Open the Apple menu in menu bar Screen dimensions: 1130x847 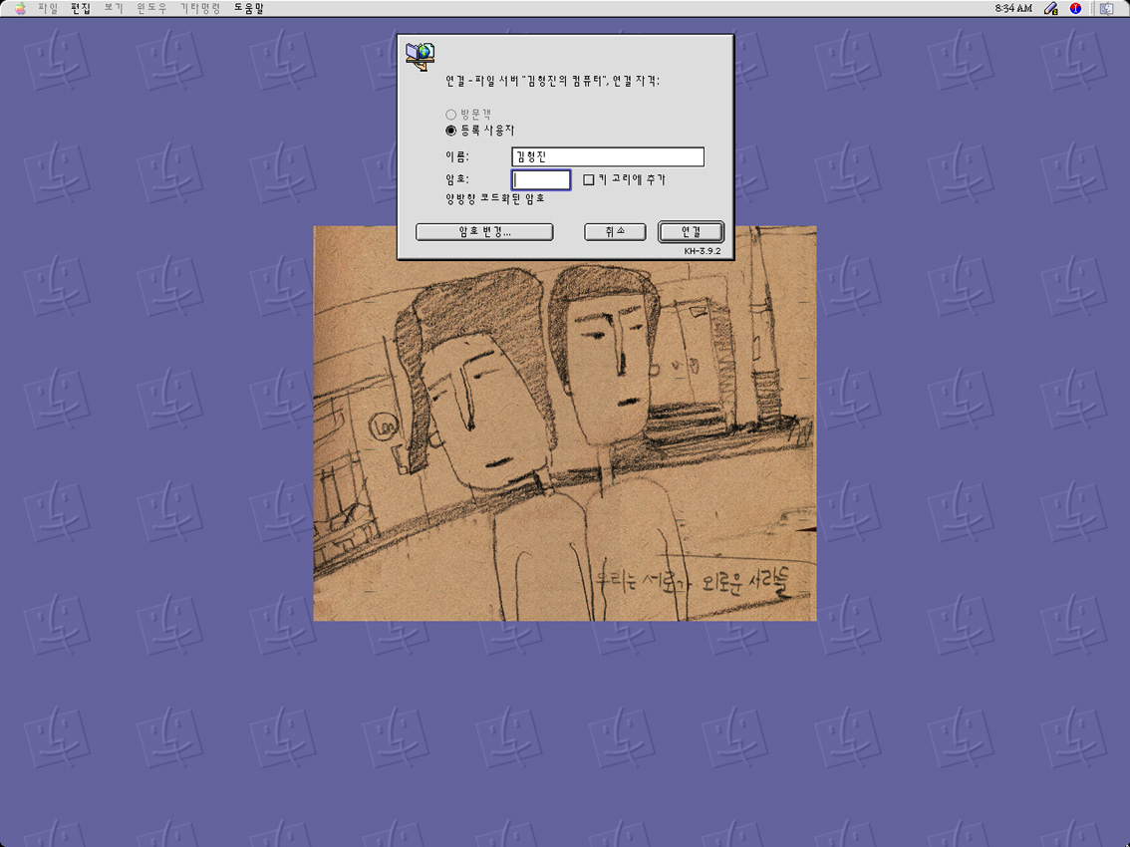tap(20, 9)
